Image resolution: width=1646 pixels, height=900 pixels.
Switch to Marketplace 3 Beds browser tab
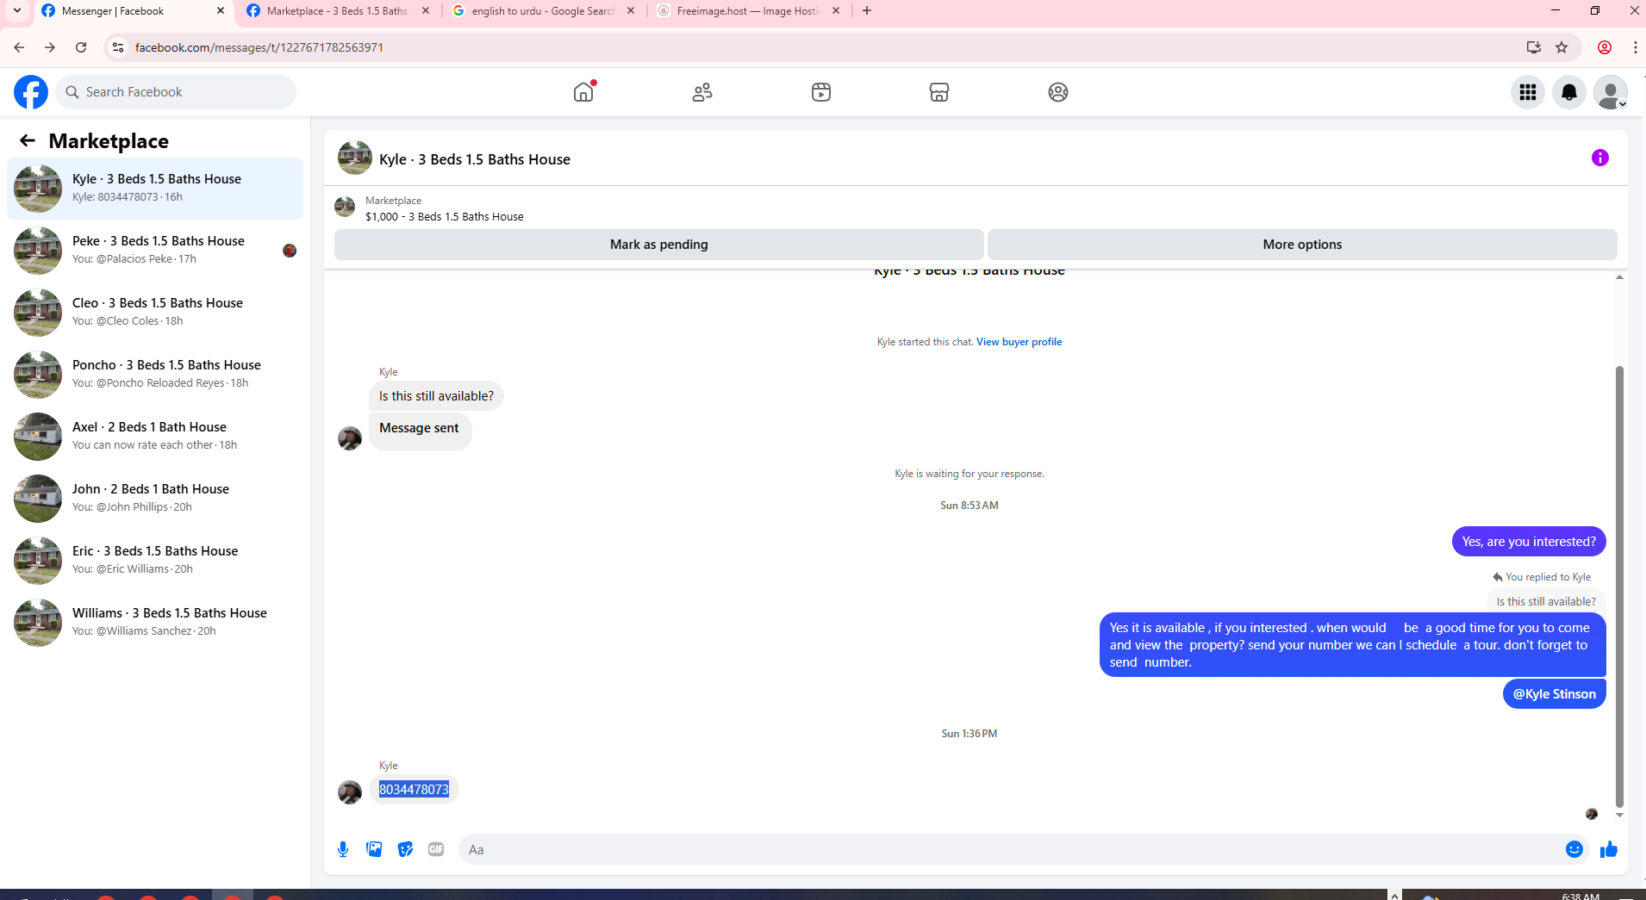tap(336, 11)
